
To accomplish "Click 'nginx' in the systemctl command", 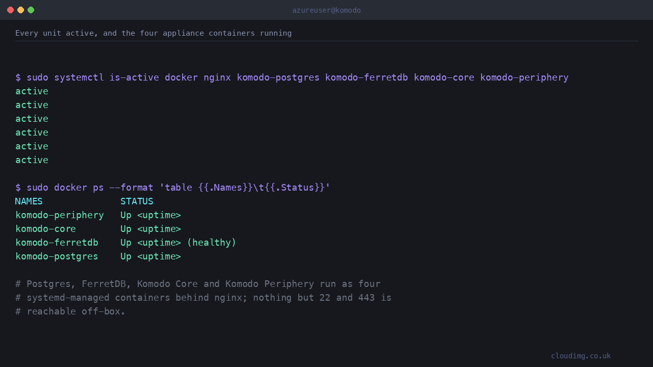I will [217, 77].
